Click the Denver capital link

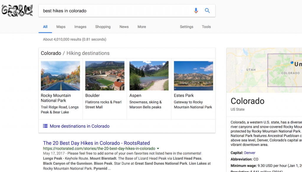250,153
